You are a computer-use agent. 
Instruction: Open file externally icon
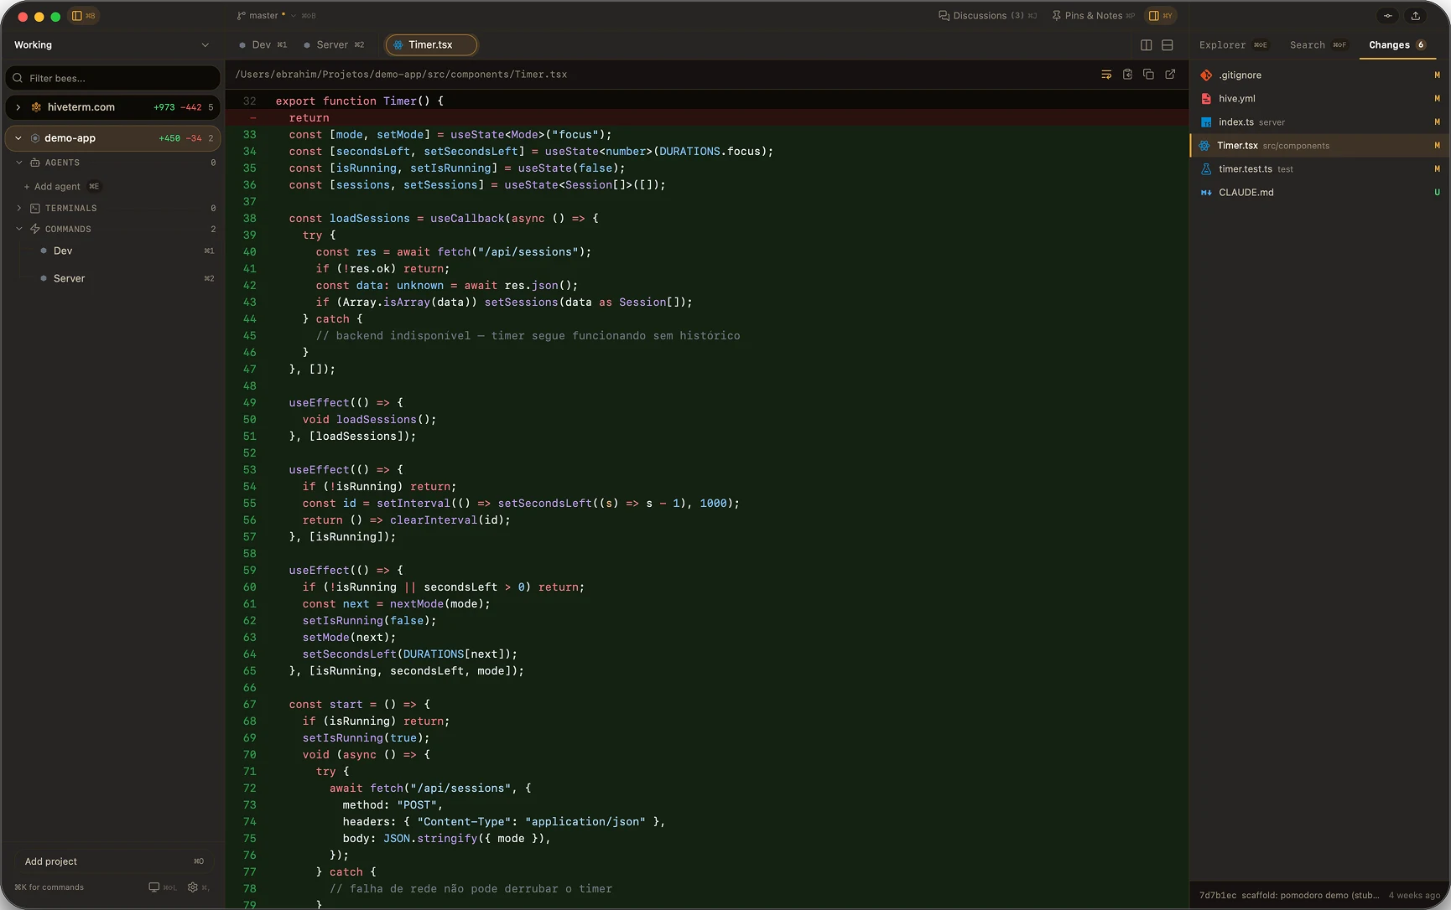[x=1170, y=75]
